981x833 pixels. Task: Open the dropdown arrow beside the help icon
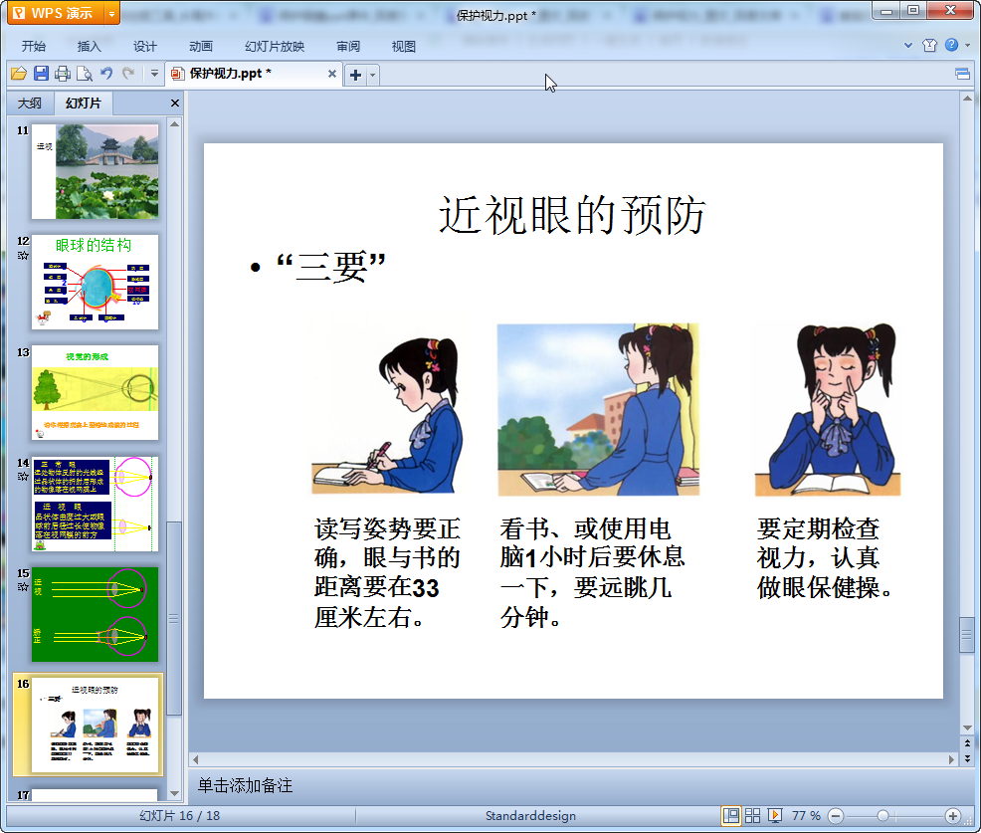(968, 45)
